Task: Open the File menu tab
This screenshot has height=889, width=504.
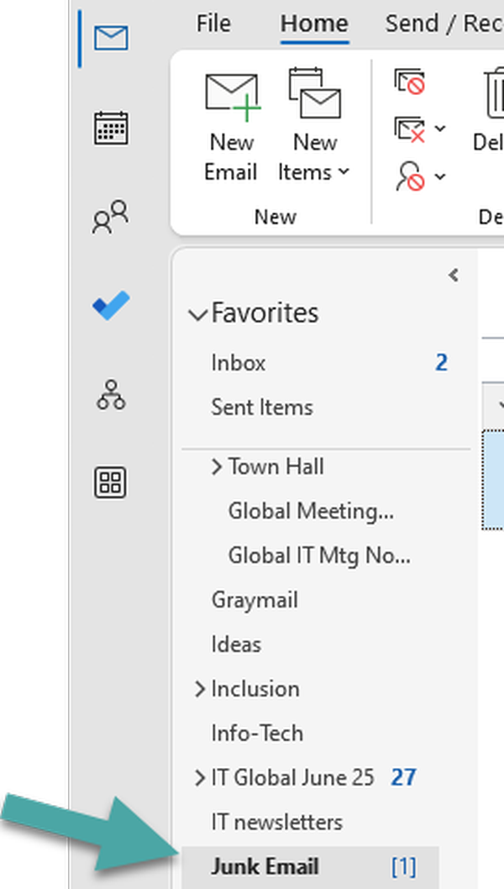Action: pos(213,24)
